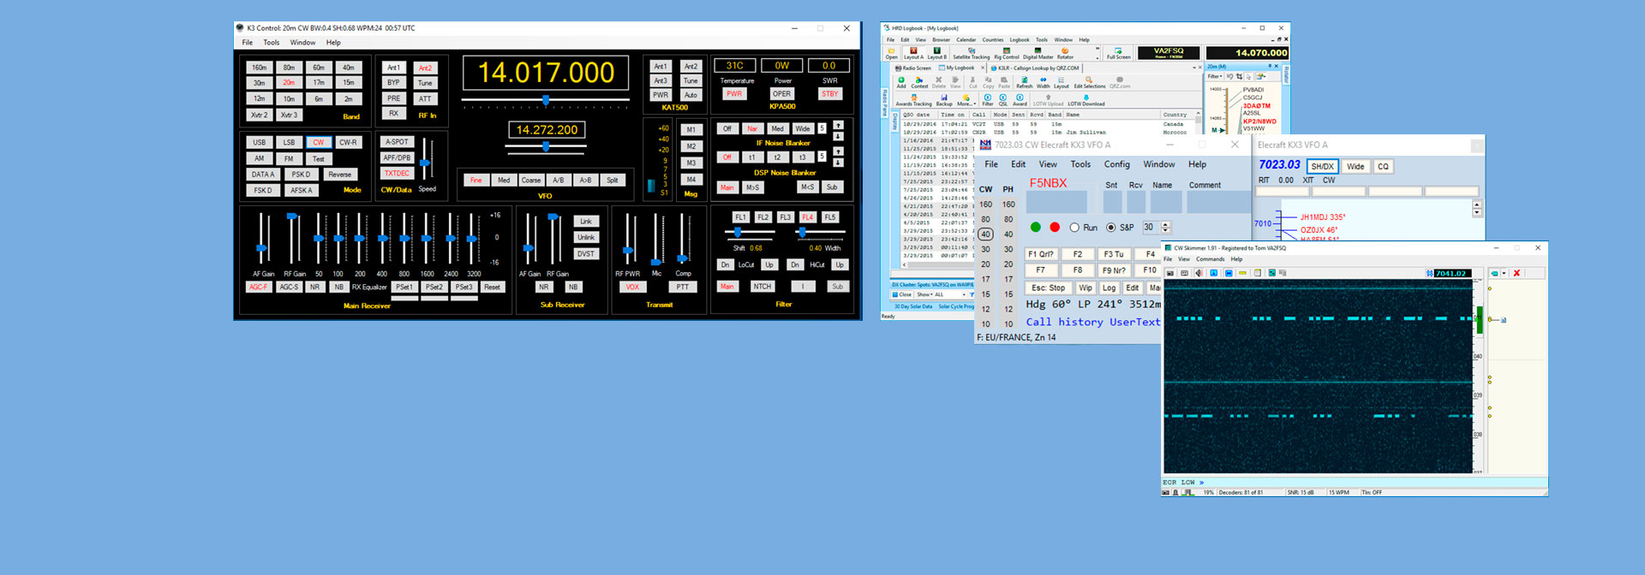This screenshot has width=1645, height=575.
Task: Increase the 30 spinner value in N1MM
Action: [1166, 224]
